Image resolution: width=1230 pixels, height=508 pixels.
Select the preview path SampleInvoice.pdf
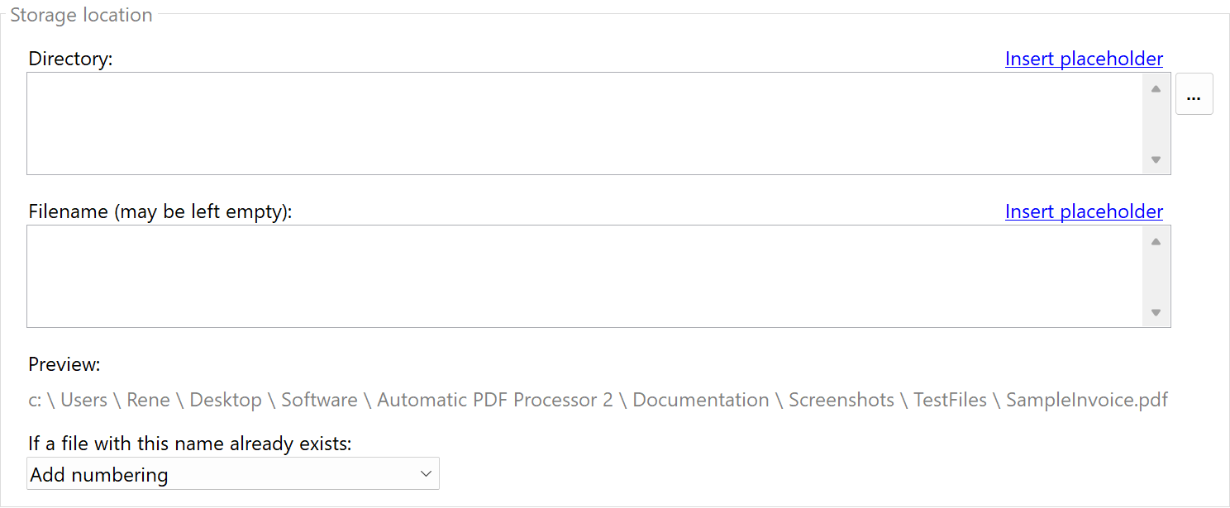[x=1086, y=399]
